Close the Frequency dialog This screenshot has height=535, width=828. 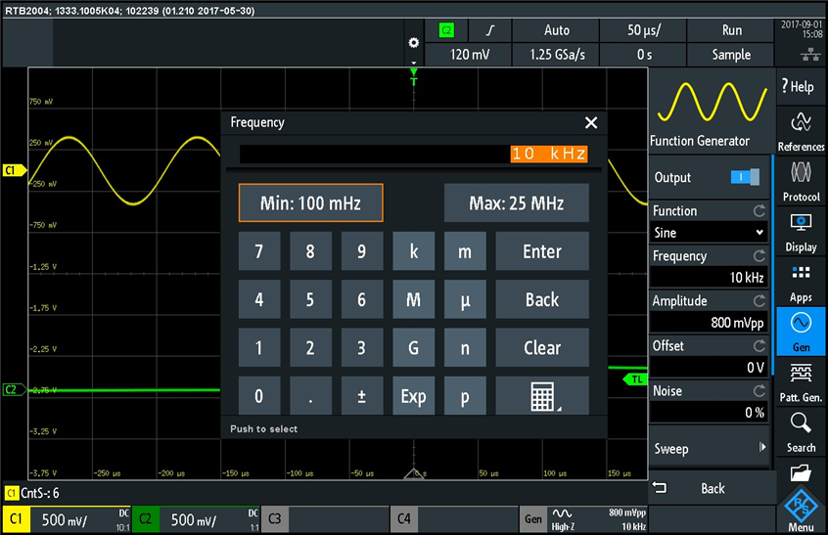click(590, 122)
